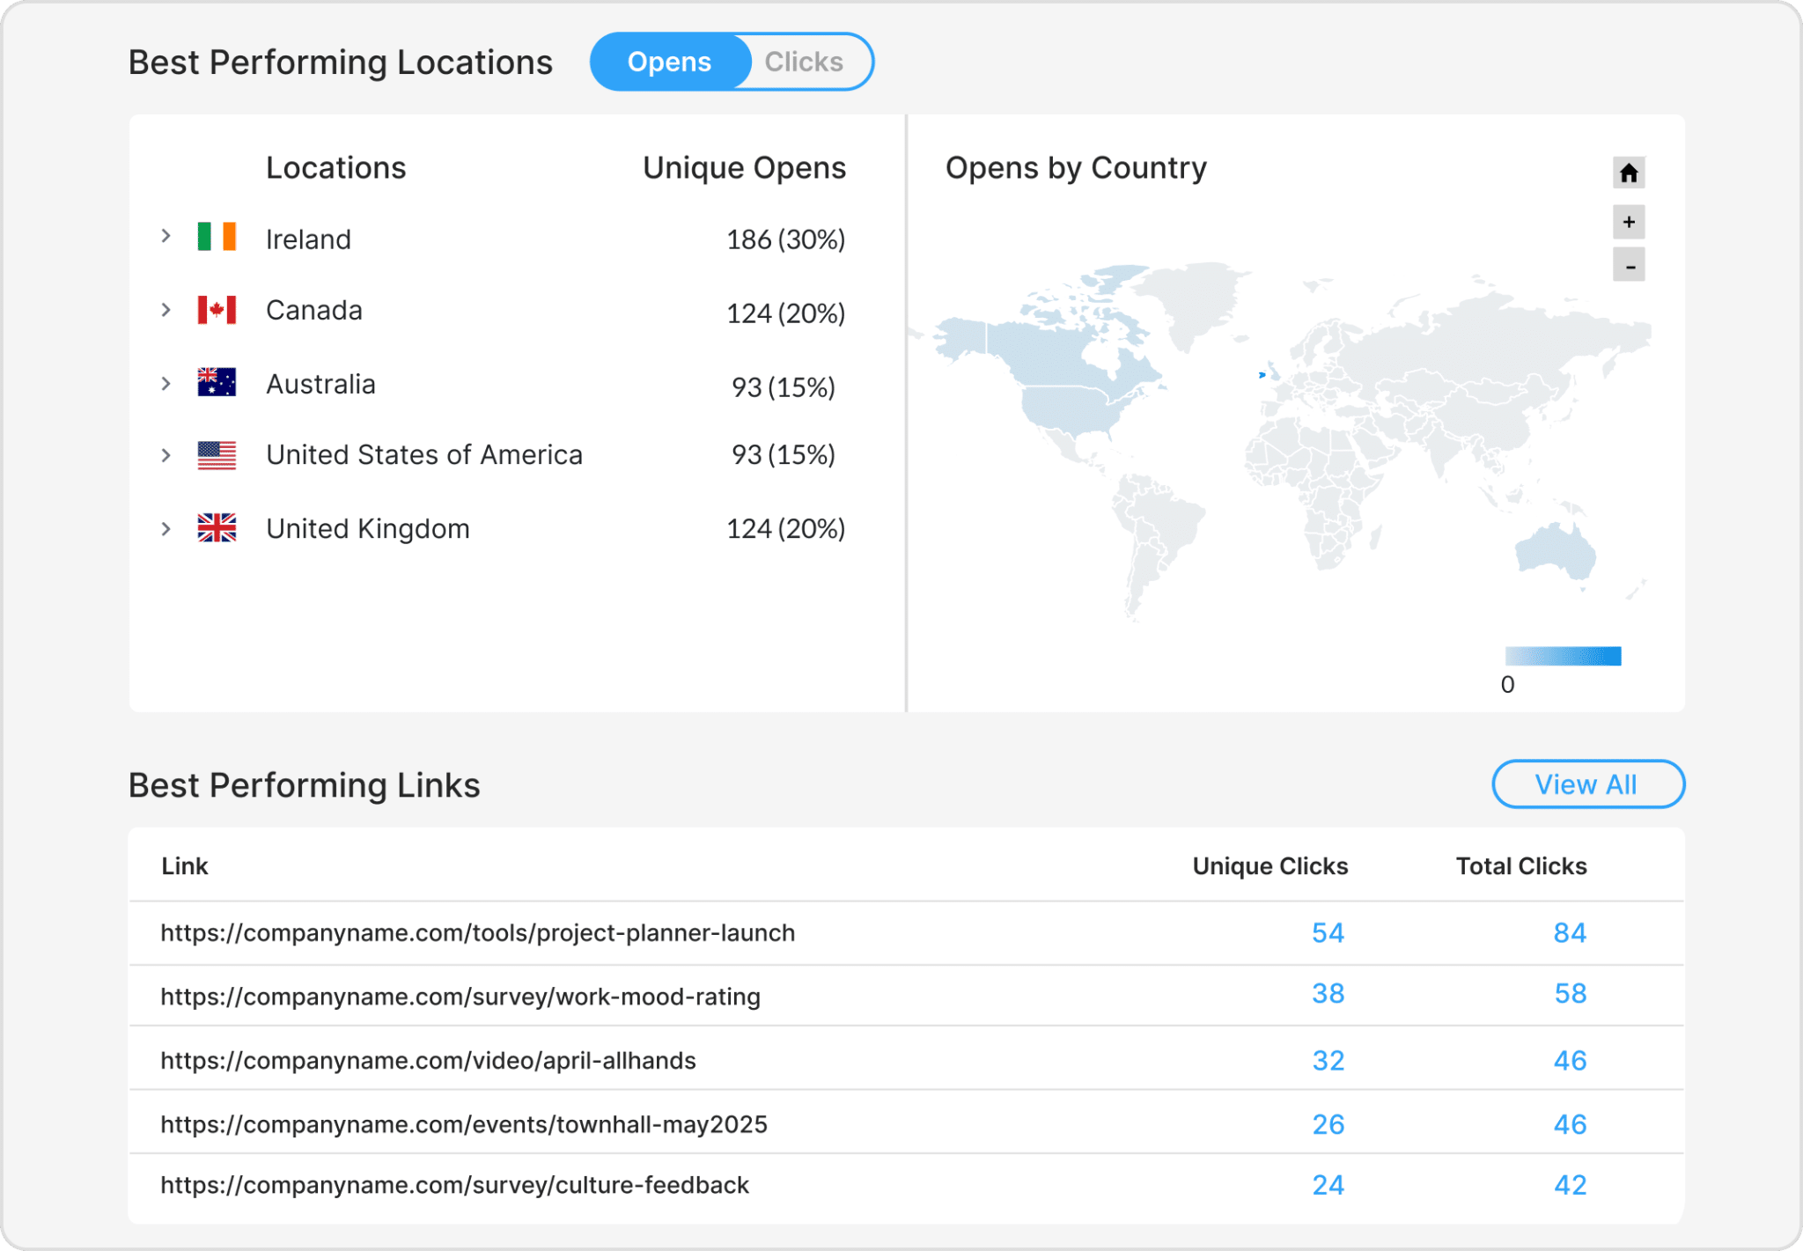
Task: Click the United States 93 (15%) value
Action: pyautogui.click(x=784, y=454)
